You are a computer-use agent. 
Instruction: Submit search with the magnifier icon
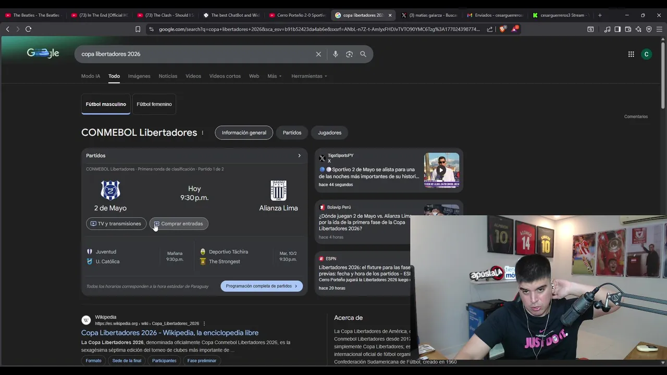(x=363, y=54)
